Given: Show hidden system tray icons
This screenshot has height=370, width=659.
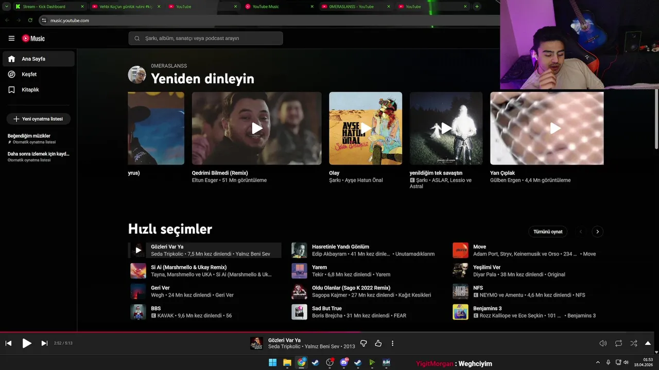Looking at the screenshot, I should click(x=598, y=362).
